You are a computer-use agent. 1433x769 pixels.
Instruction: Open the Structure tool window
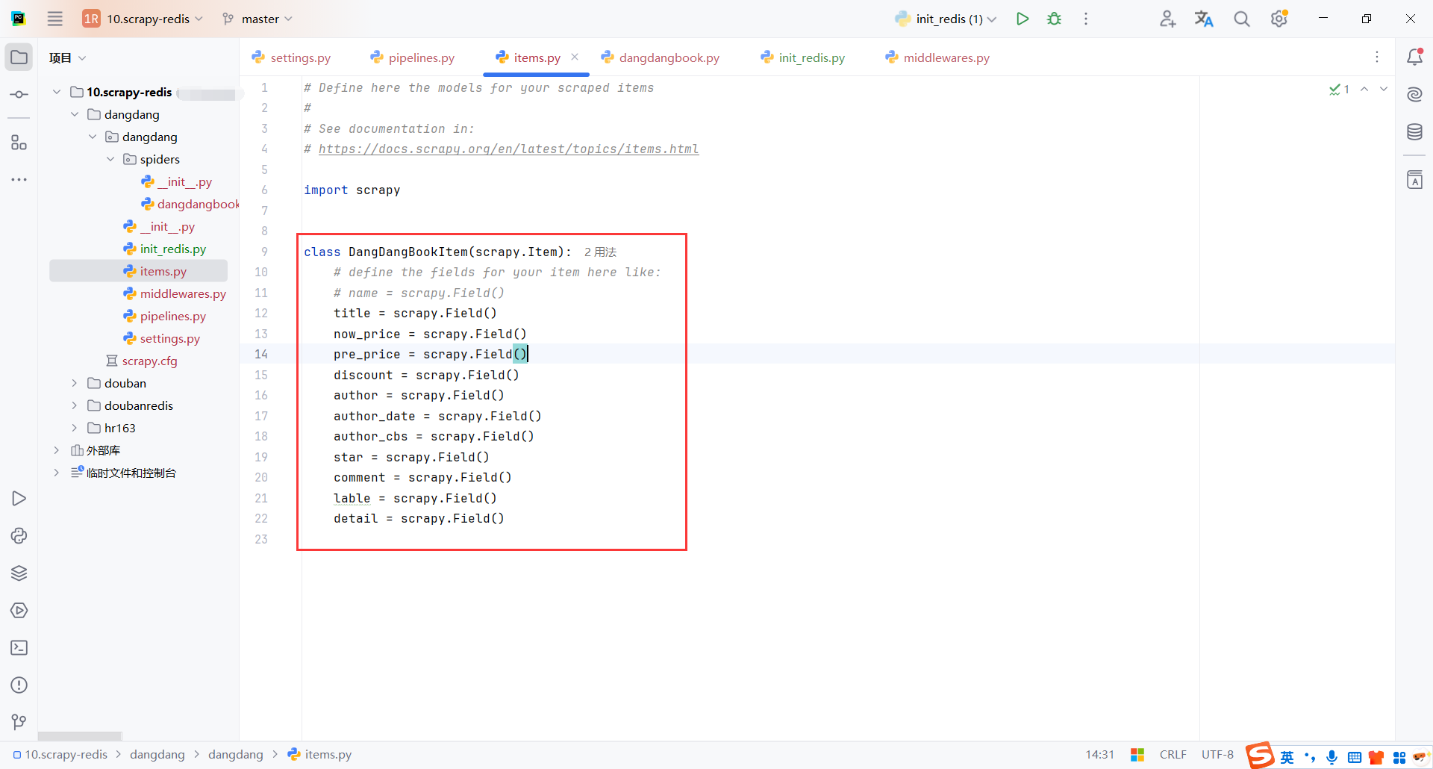pos(19,143)
